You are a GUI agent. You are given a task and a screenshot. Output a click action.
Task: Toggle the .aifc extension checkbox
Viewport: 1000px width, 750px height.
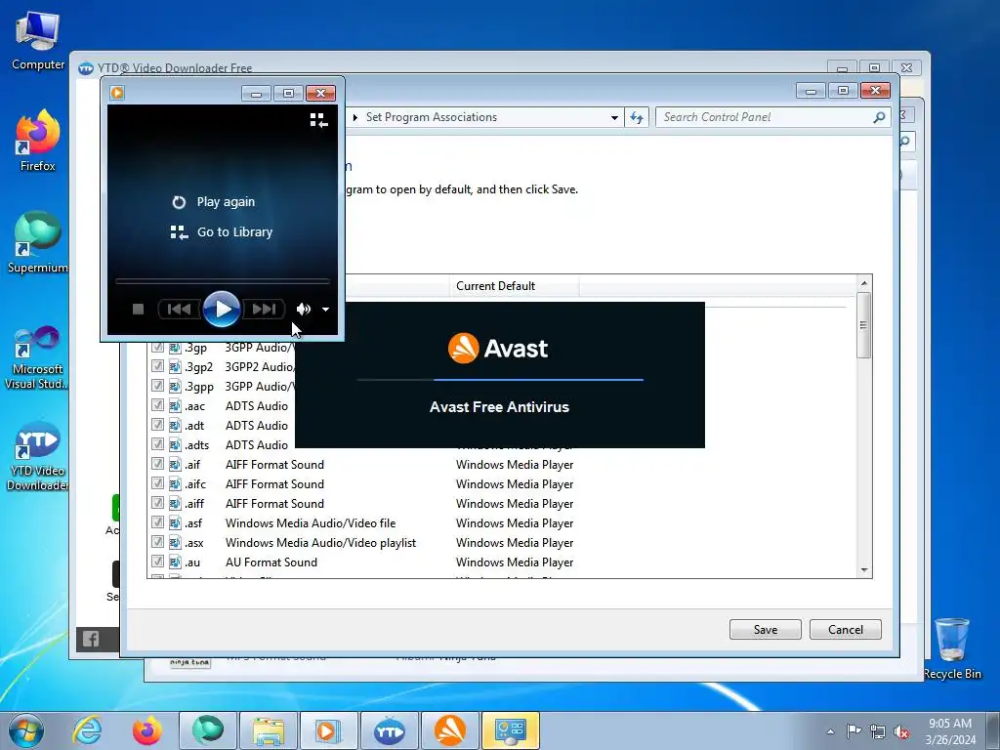tap(157, 483)
